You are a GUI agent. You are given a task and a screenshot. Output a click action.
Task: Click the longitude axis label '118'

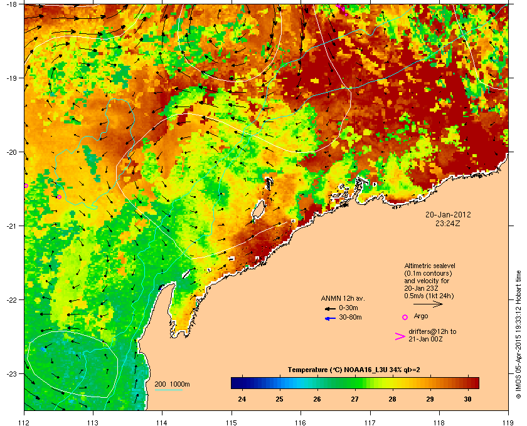pyautogui.click(x=439, y=423)
